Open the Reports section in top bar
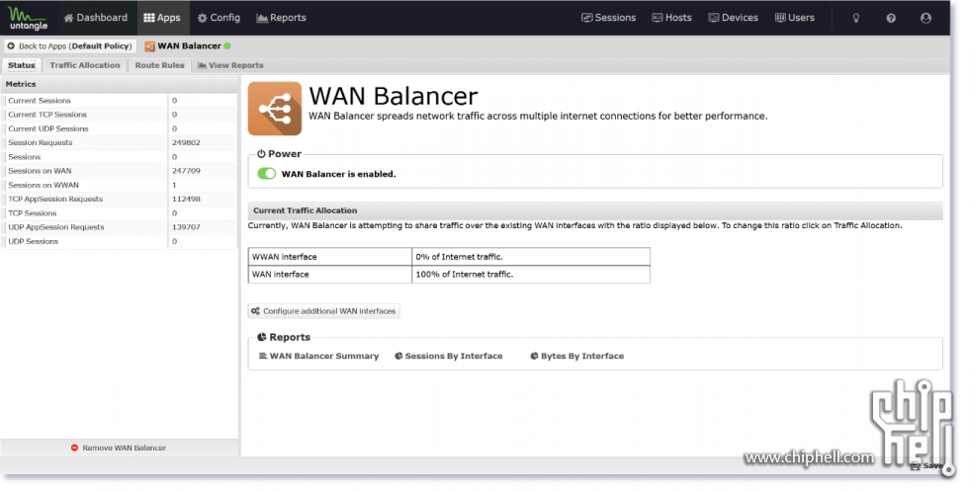969x492 pixels. (281, 18)
